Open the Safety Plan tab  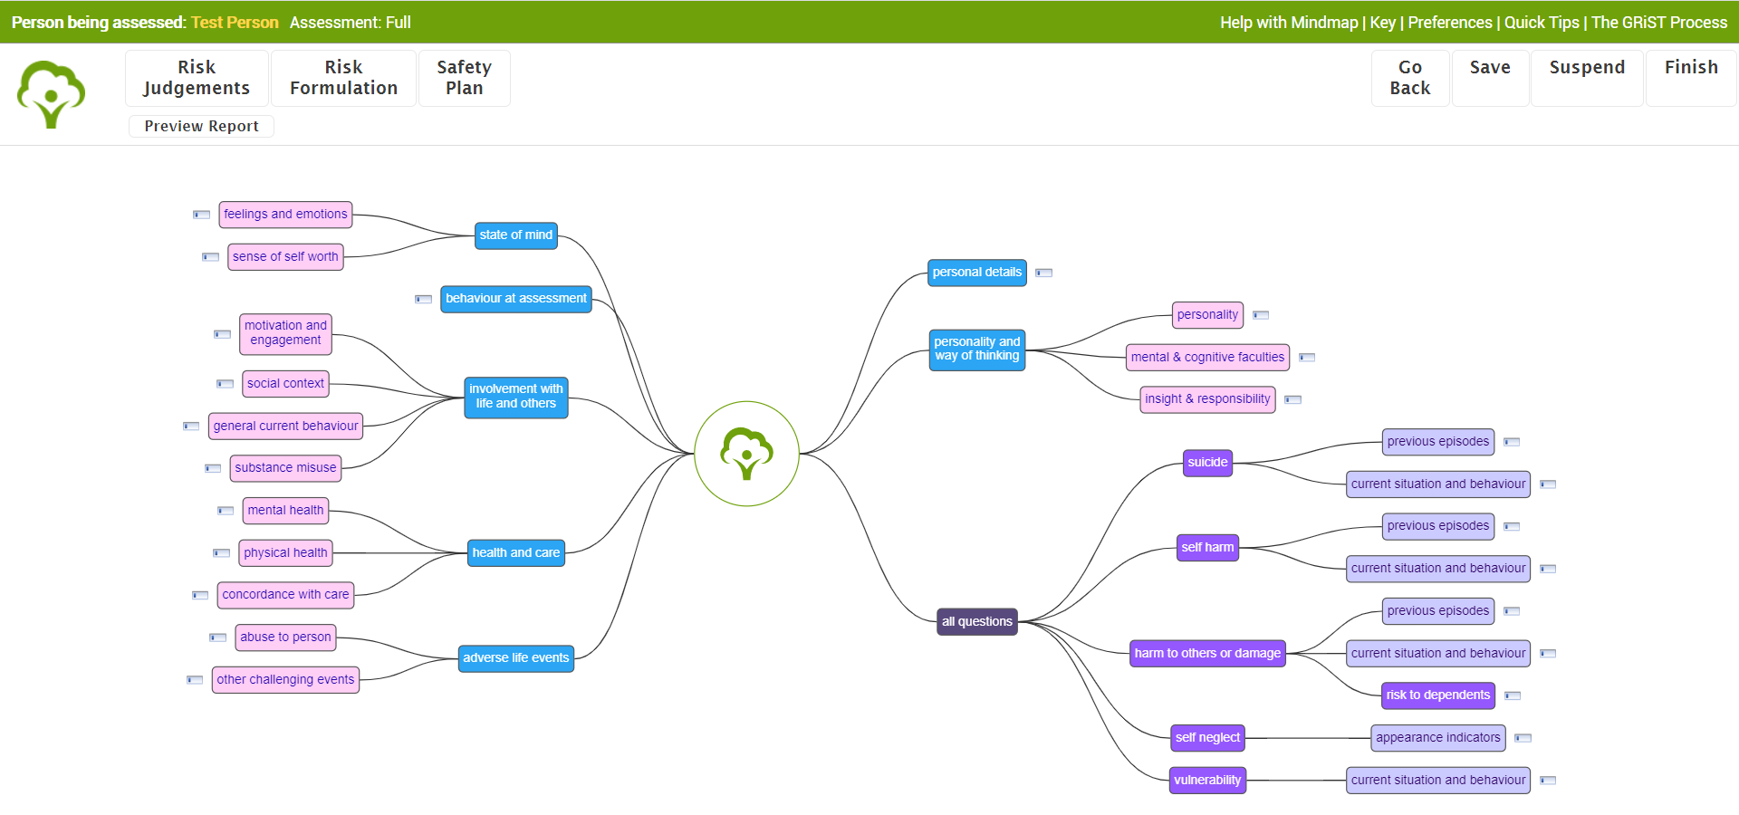tap(464, 78)
